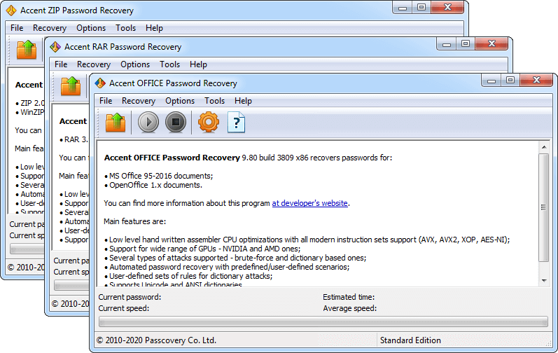This screenshot has width=558, height=353.
Task: Open File menu in RAR Password Recovery
Action: [x=61, y=64]
